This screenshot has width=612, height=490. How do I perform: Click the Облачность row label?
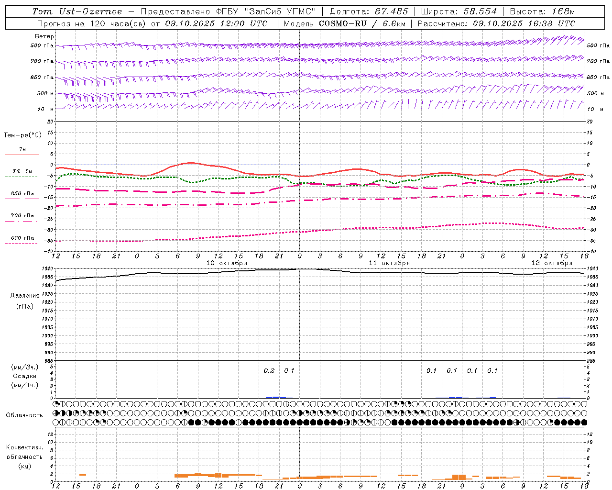24,415
